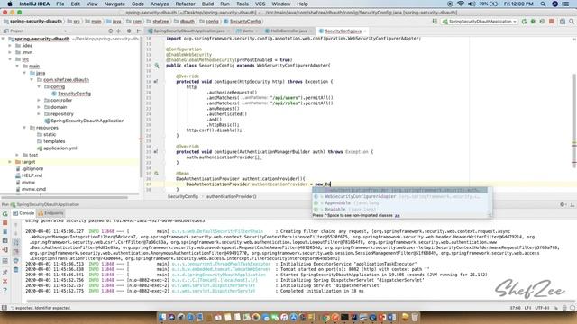Click Run with Coverage in top toolbar
This screenshot has width=577, height=324.
click(x=542, y=22)
